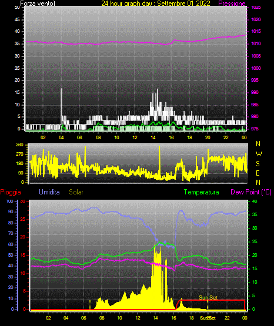Click the 100 humidity axis value
Viewport: 274px width, 326px height.
coord(10,201)
